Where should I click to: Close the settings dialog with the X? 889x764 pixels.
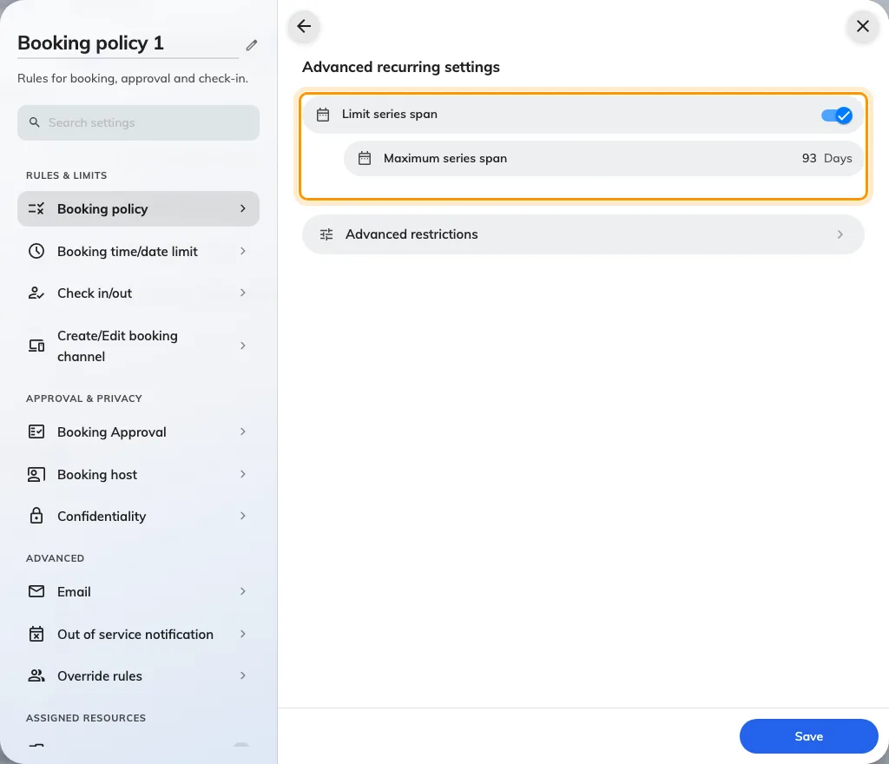pyautogui.click(x=862, y=26)
